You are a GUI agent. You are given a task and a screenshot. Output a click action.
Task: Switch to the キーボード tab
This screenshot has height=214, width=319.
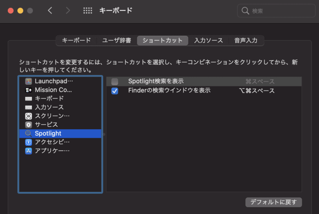tap(76, 40)
